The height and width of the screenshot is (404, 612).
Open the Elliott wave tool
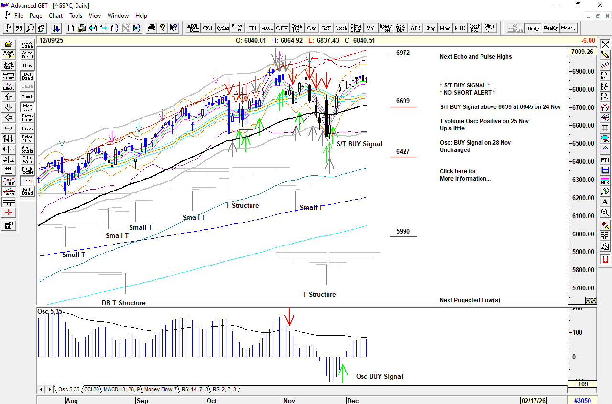click(x=9, y=86)
